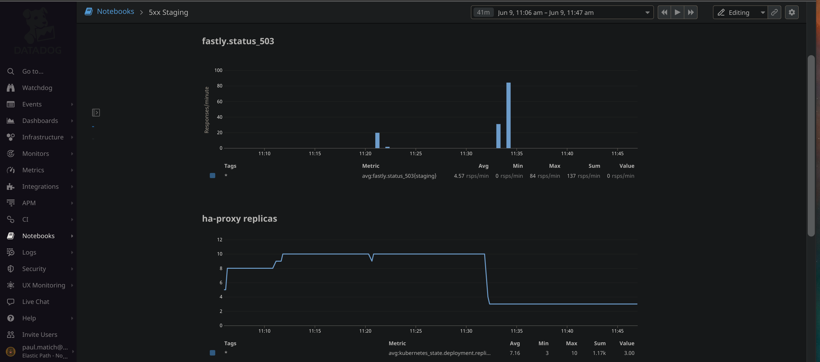Open the notebook settings gear icon
Image resolution: width=820 pixels, height=362 pixels.
coord(792,12)
